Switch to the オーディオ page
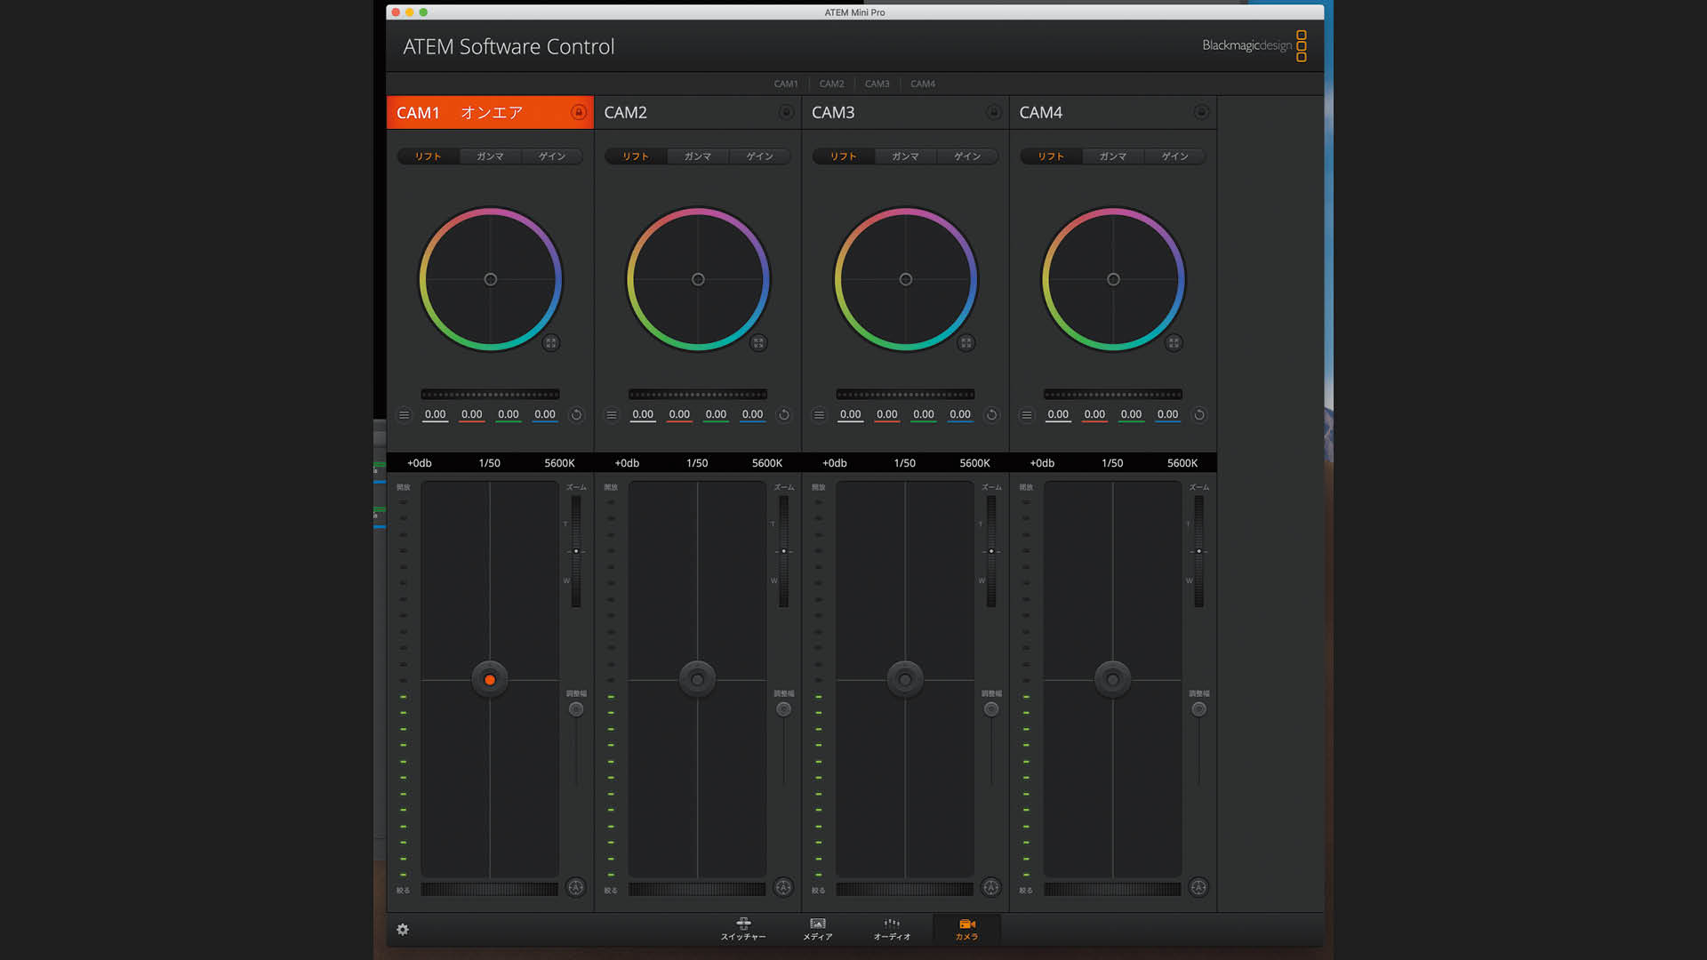Screen dimensions: 1707x960 [x=892, y=930]
